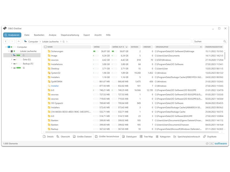
Task: Click the 36,07 GB size bar for Sicherungen
Action: (x=96, y=51)
